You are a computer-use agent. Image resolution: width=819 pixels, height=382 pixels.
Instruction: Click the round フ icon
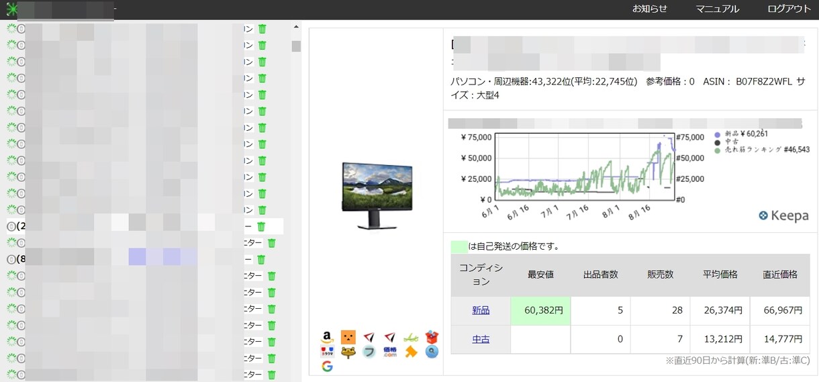(x=369, y=352)
